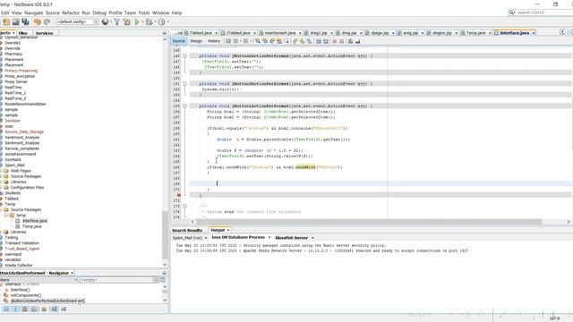573x322 pixels.
Task: Switch to the Services tab
Action: (44, 33)
